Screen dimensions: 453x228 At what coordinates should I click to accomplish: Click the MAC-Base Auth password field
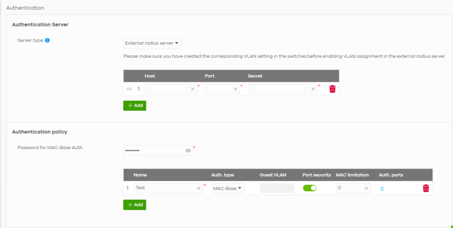click(154, 151)
